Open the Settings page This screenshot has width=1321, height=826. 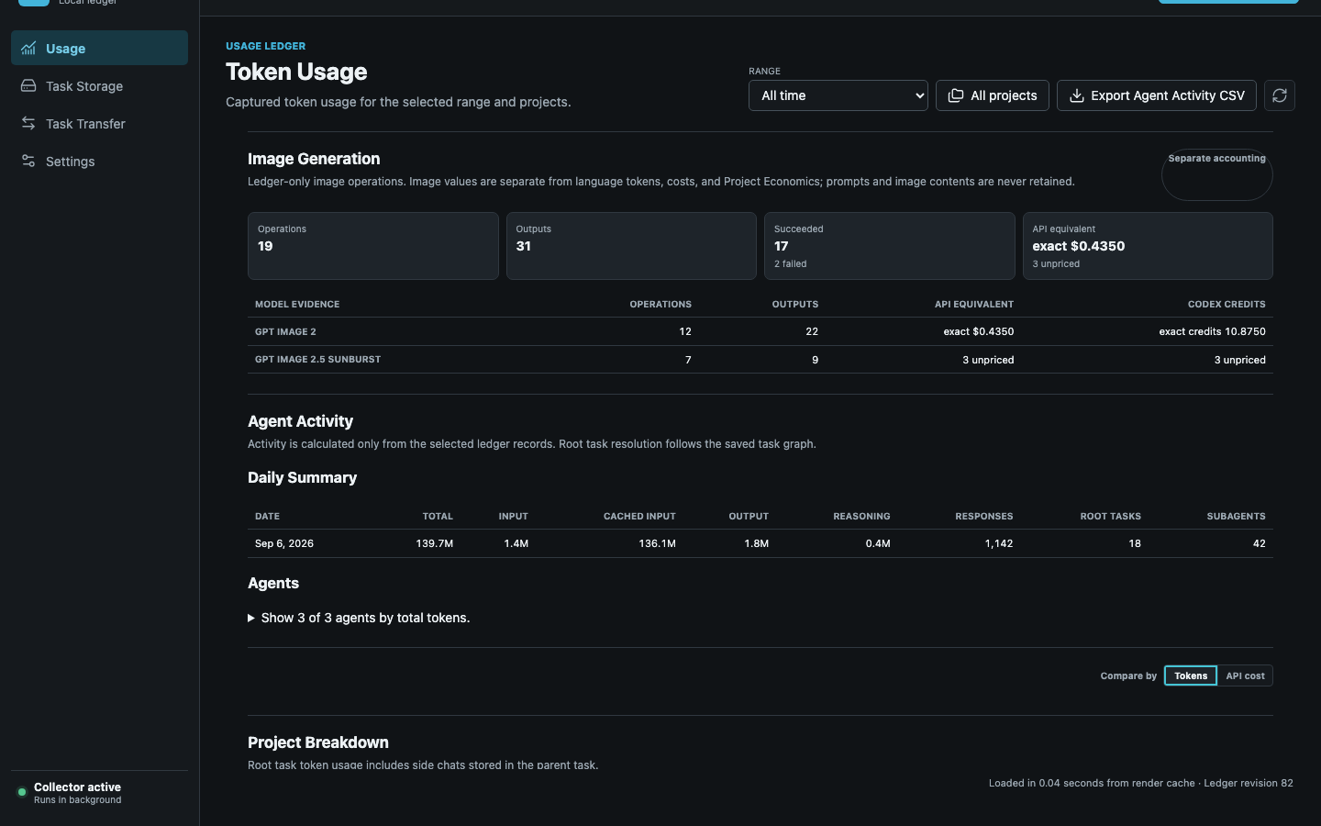tap(99, 162)
